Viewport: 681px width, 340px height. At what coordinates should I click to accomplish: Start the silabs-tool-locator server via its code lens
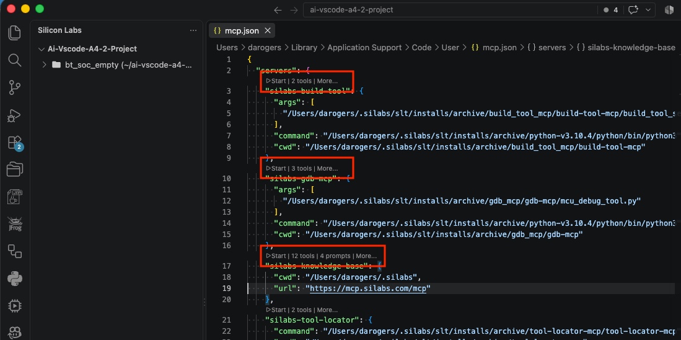pos(276,310)
